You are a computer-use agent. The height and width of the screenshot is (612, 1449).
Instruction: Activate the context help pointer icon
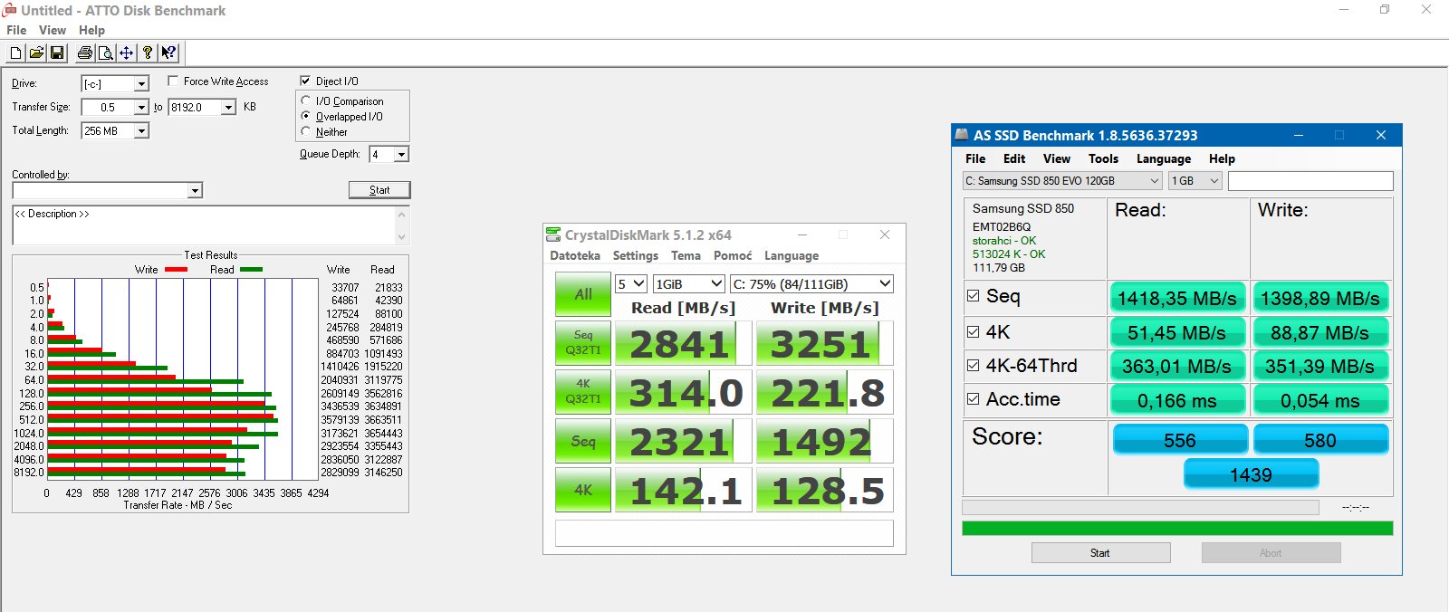pyautogui.click(x=168, y=53)
